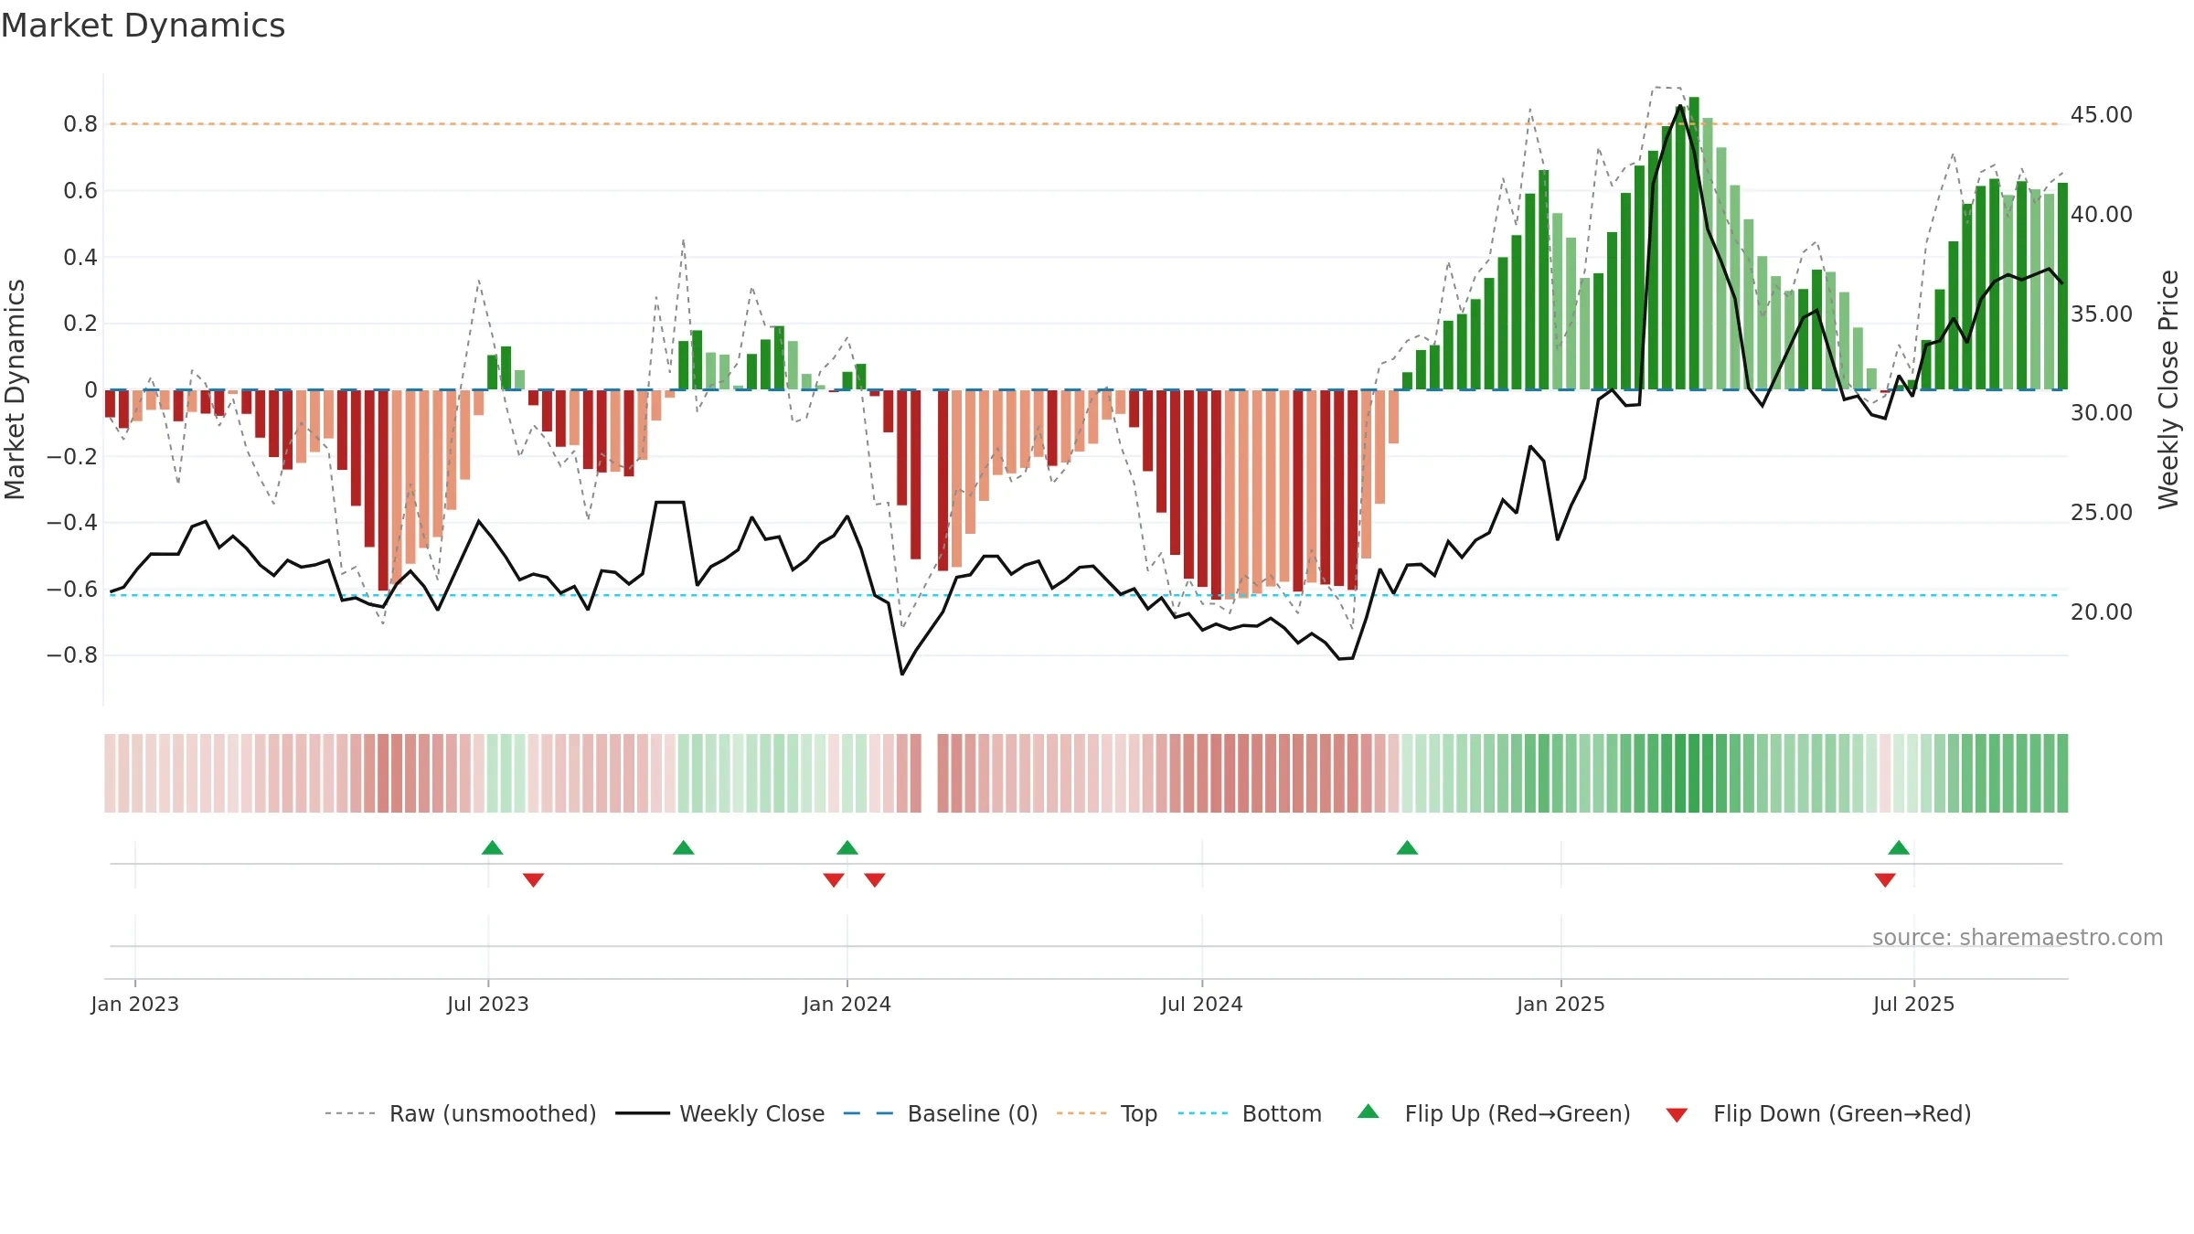Toggle the Bottom legend entry

pos(1250,1113)
